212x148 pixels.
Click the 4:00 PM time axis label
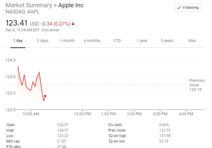(x=186, y=114)
